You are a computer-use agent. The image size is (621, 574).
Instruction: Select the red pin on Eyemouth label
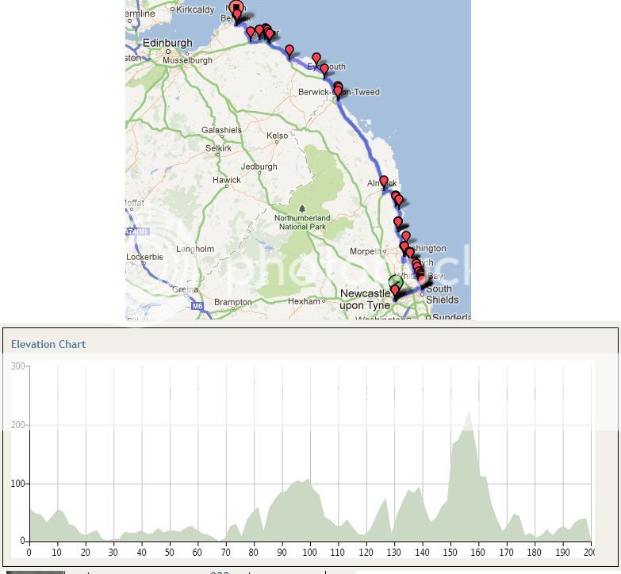[324, 70]
